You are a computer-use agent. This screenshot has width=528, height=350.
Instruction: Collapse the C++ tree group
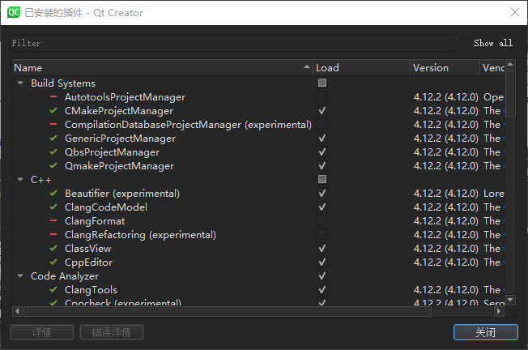[20, 179]
